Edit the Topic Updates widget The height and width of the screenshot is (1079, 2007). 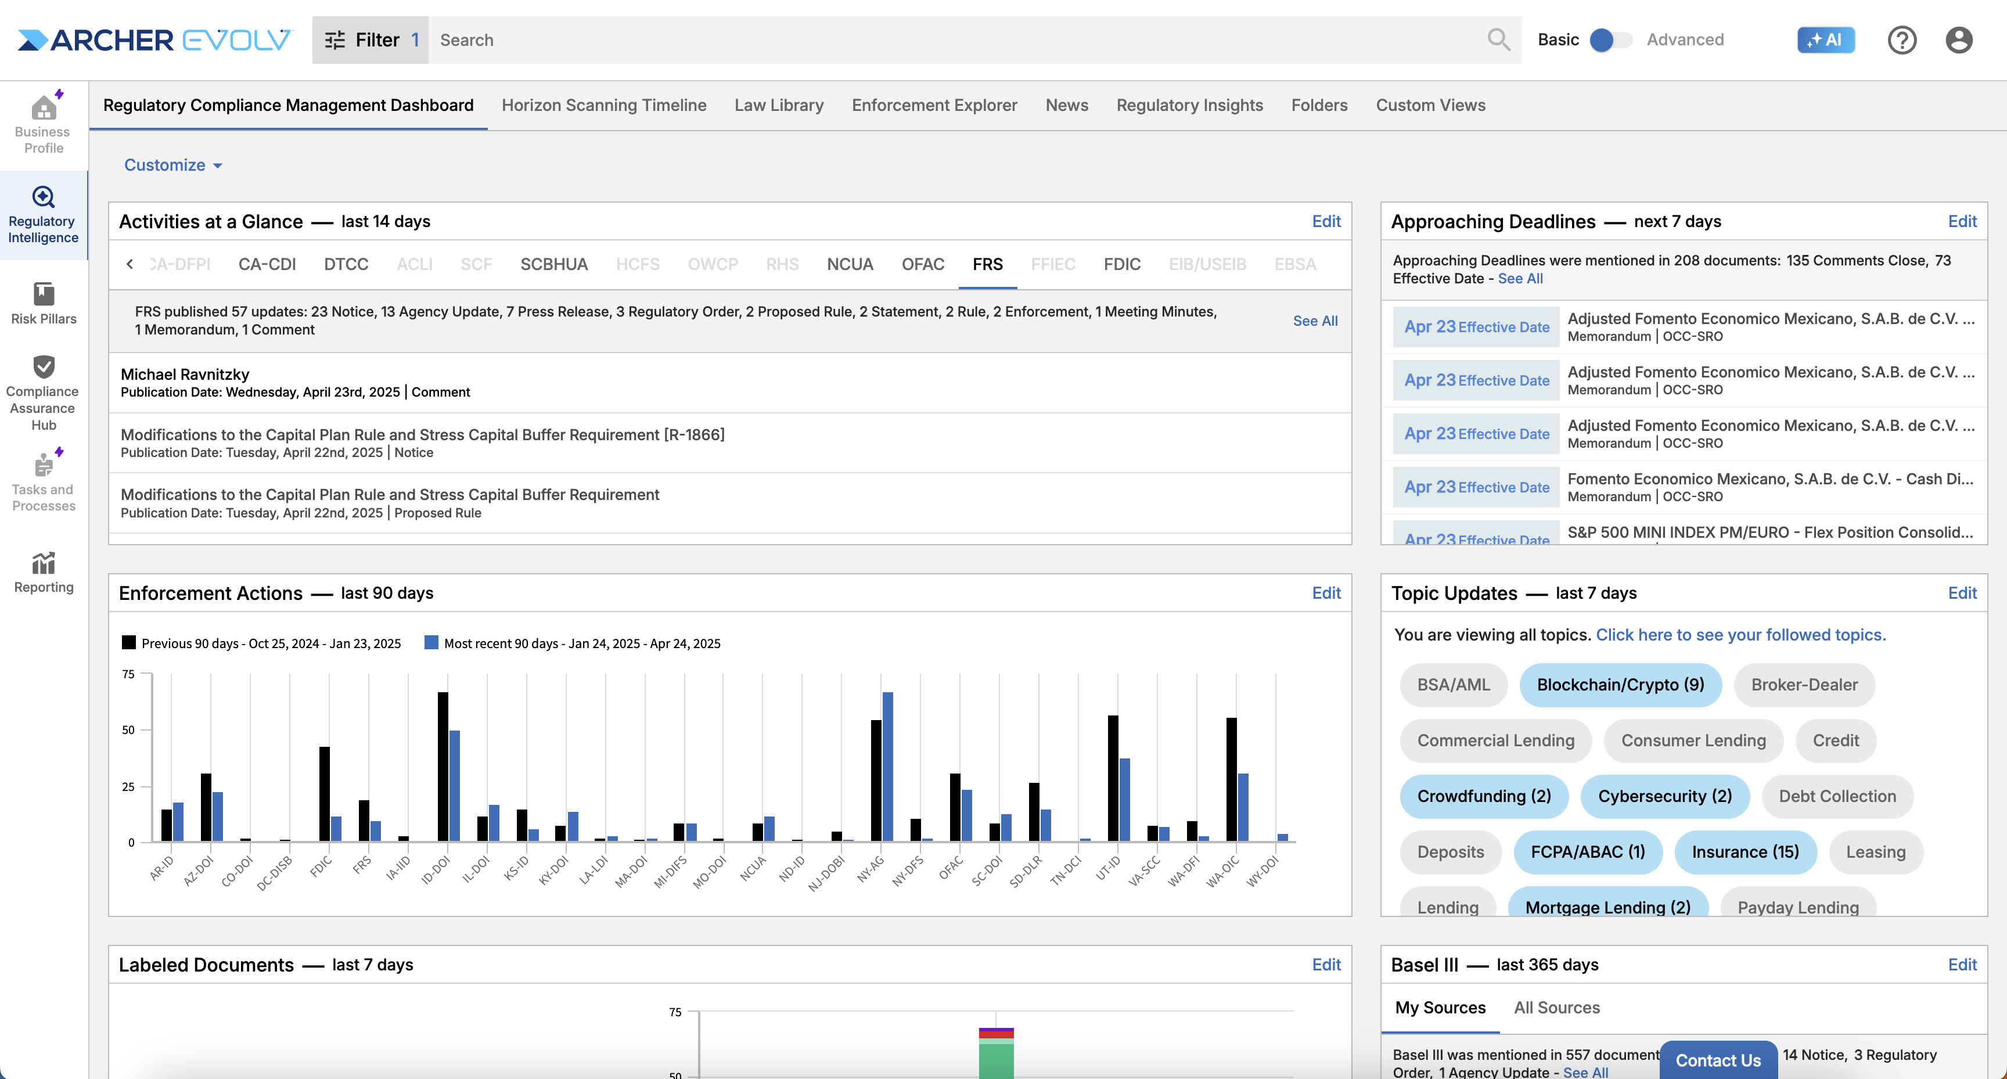click(1962, 593)
